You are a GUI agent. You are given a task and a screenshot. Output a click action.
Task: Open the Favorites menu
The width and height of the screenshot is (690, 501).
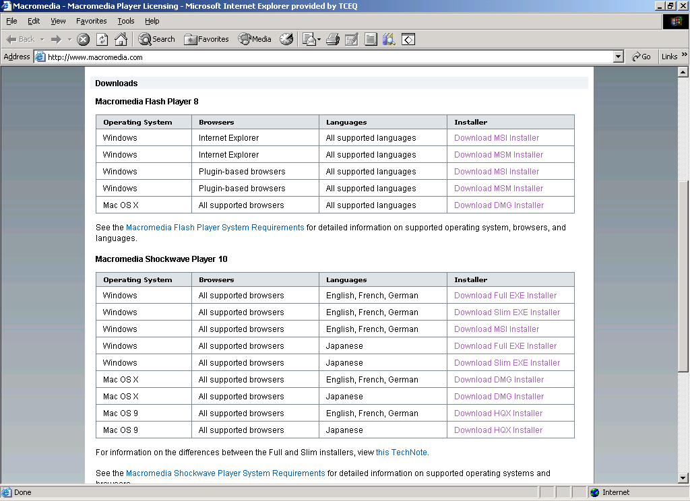click(91, 21)
